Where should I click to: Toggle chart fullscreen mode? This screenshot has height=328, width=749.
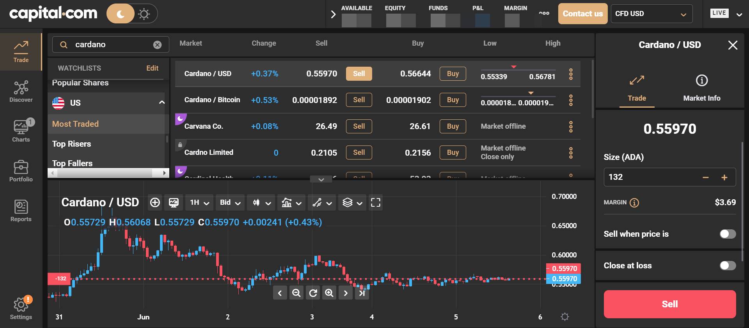376,202
